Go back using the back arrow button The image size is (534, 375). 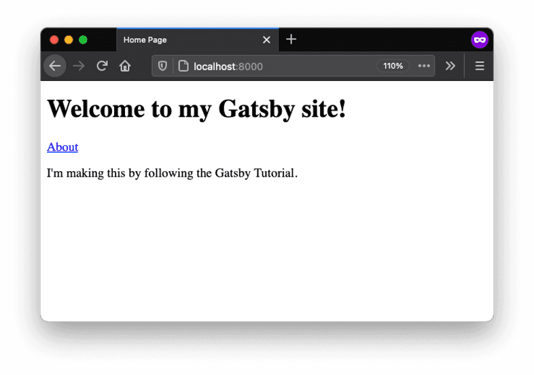(55, 66)
